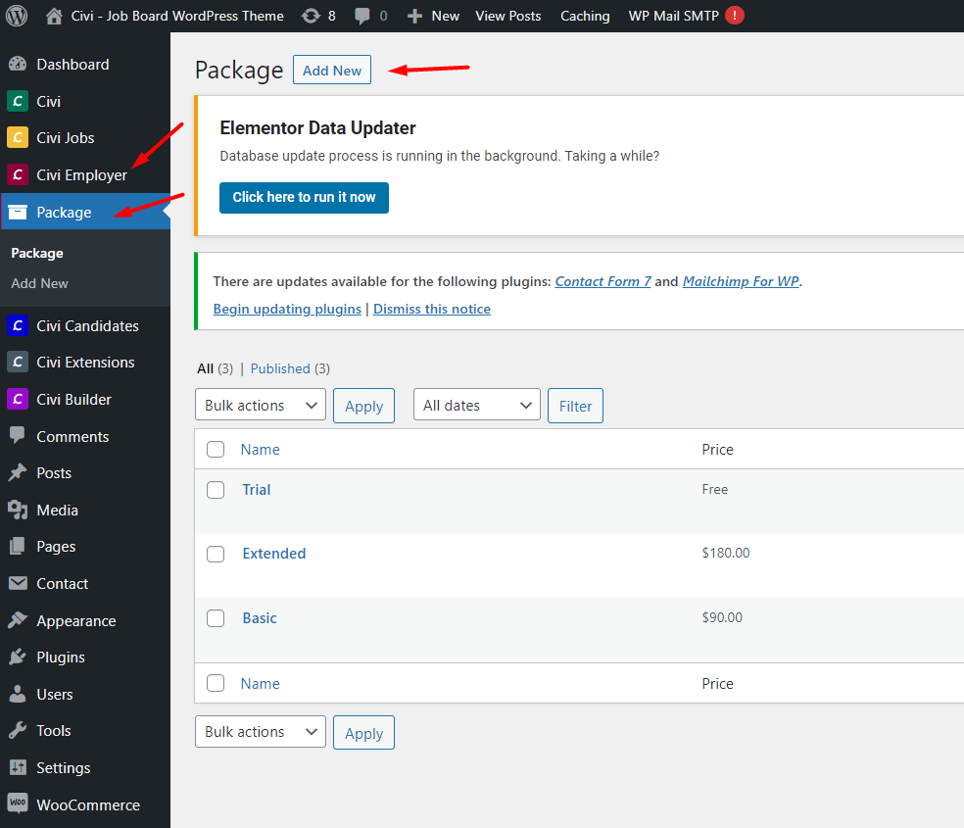Click the home icon beside the site name
Screen dimensions: 964x828
[54, 16]
